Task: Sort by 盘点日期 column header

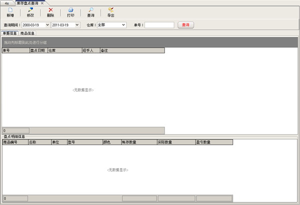Action: [38, 50]
